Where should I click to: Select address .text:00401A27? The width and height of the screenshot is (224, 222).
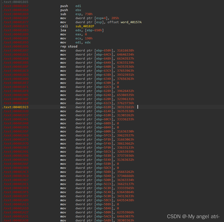point(15,212)
